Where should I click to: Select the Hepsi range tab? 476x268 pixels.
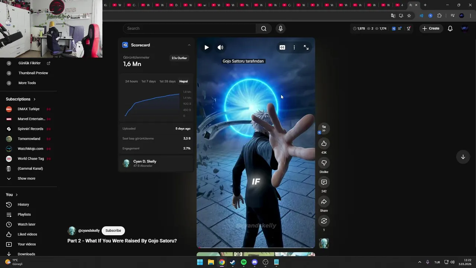click(183, 81)
